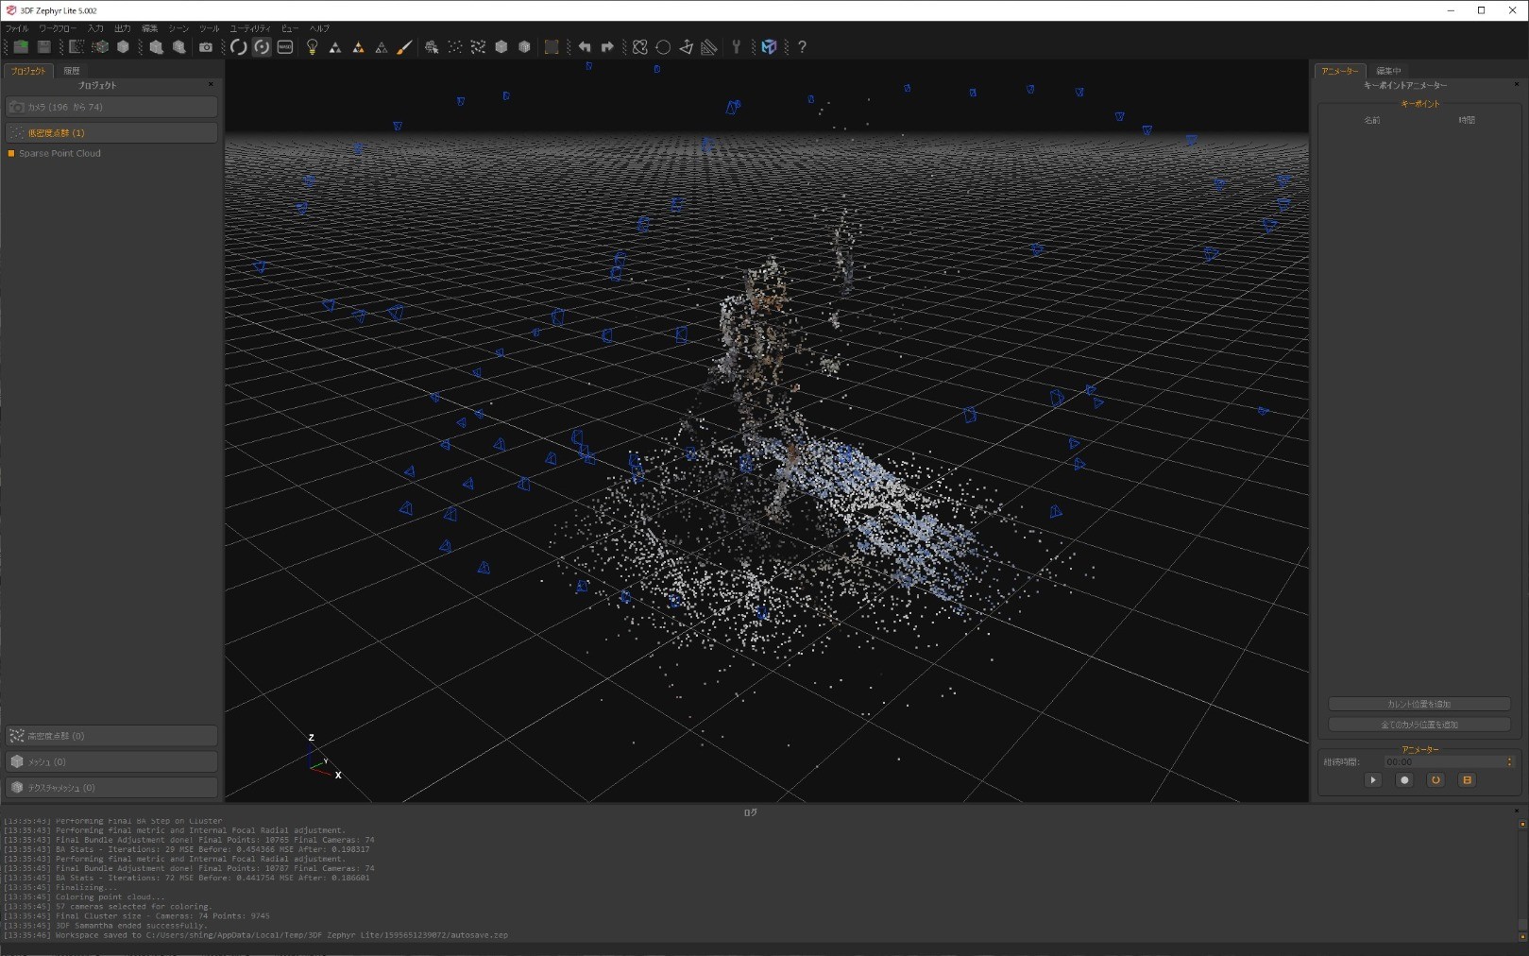Screen dimensions: 1529x956
Task: Close the ログ panel
Action: click(1517, 811)
